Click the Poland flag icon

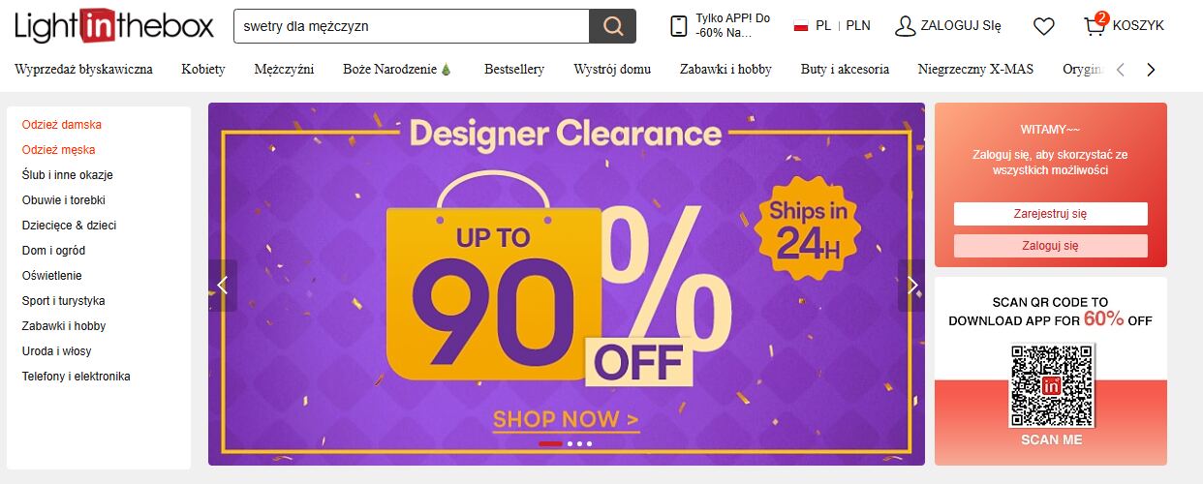coord(801,26)
